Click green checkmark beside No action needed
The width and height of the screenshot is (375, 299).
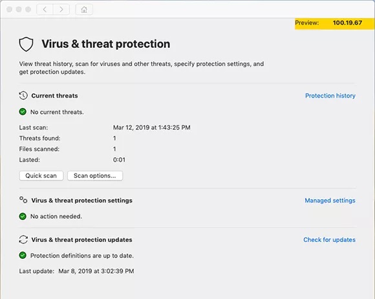[23, 216]
